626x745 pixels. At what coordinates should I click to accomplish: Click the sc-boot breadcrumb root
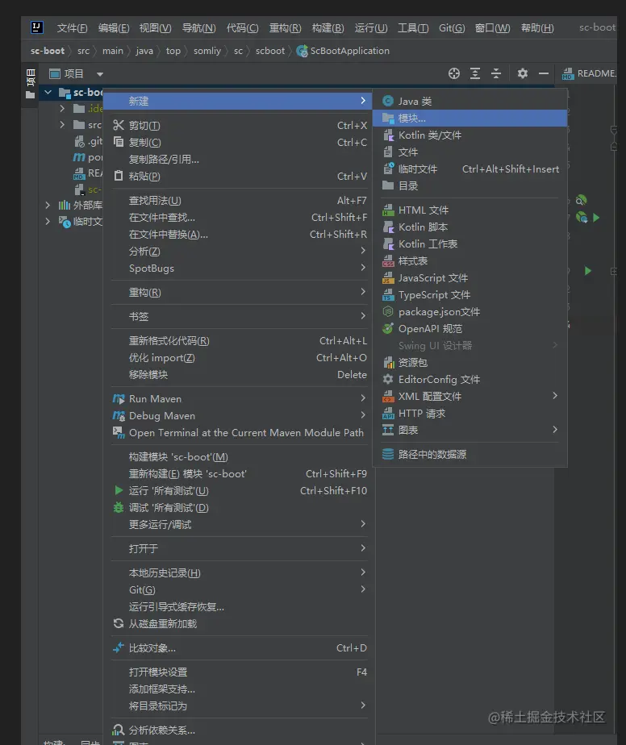click(48, 51)
